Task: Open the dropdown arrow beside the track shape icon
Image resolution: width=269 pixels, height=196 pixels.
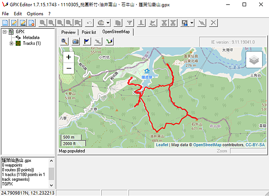Action: point(108,23)
